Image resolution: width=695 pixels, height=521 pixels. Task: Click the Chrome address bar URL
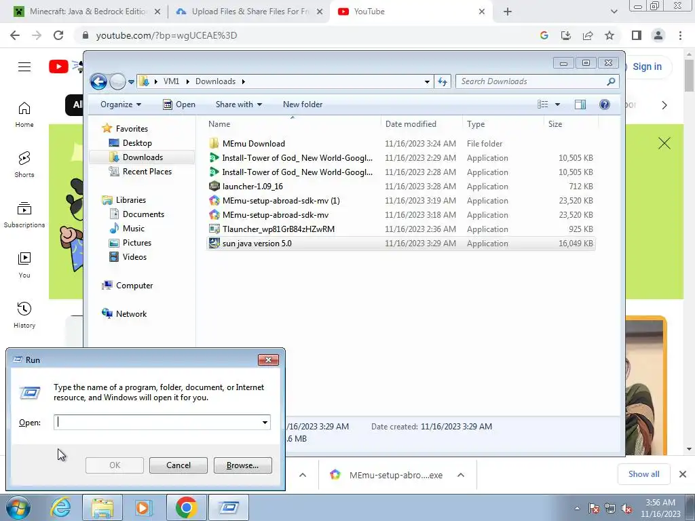[x=166, y=35]
